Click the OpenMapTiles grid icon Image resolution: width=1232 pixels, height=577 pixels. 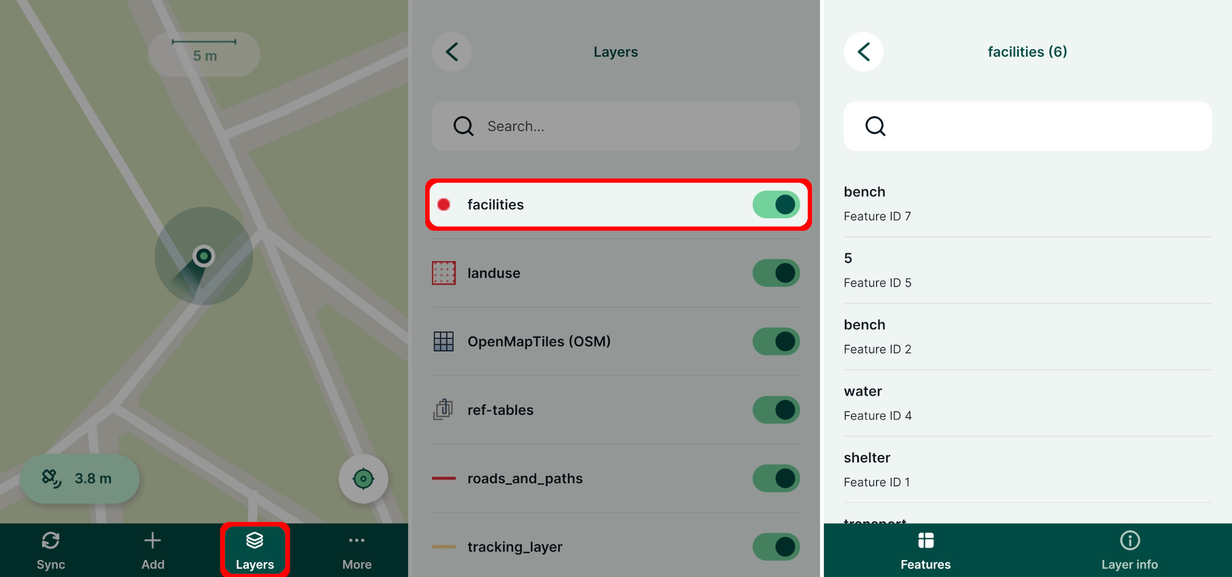click(443, 342)
